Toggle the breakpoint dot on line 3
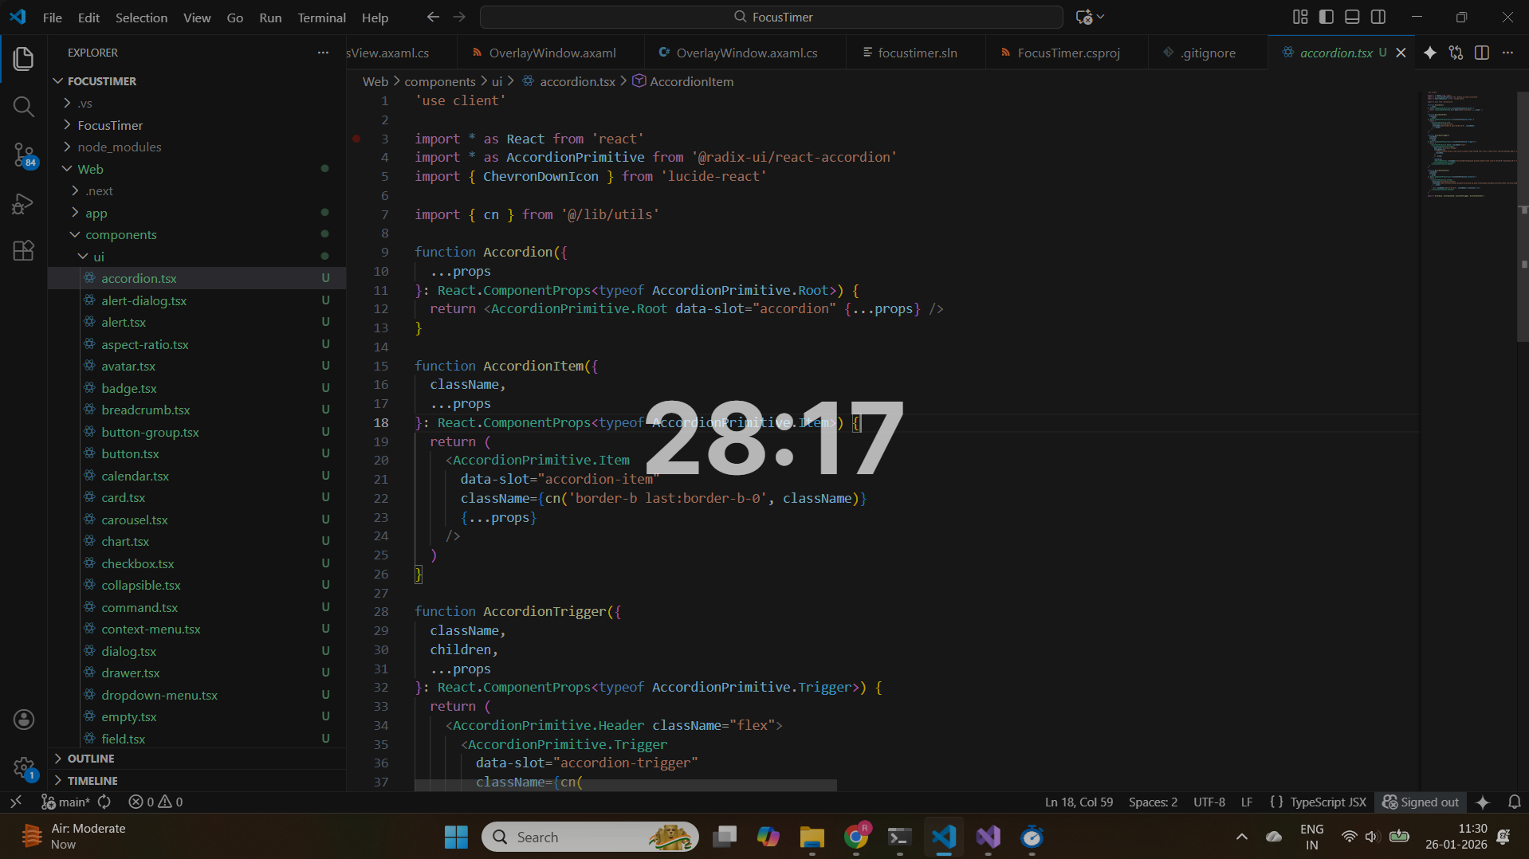This screenshot has width=1529, height=859. coord(356,138)
